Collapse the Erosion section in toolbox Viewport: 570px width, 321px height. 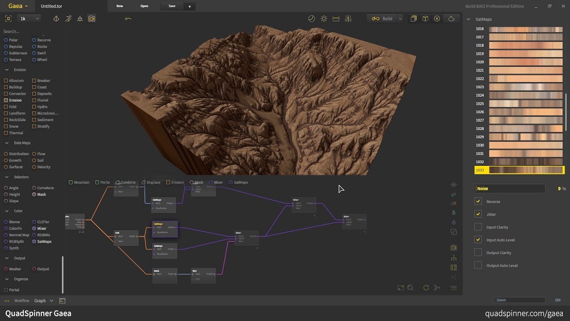click(7, 70)
